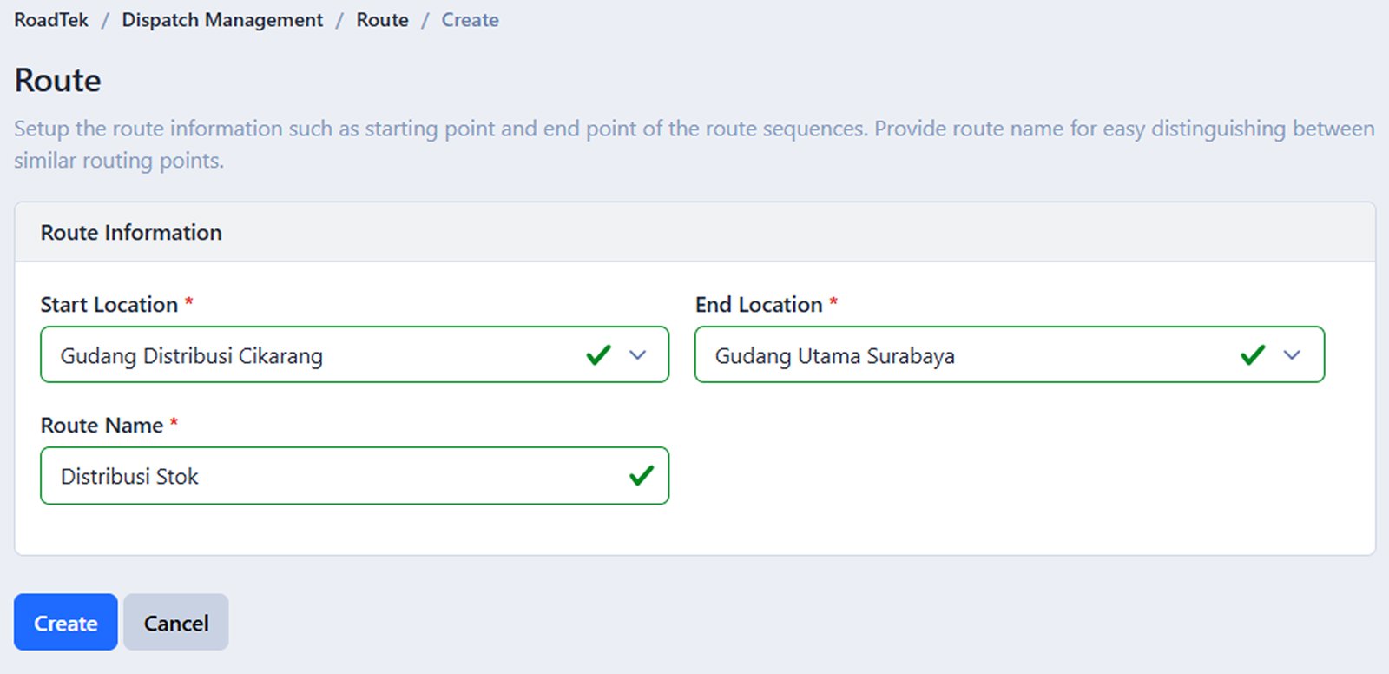
Task: Click the red asterisk next to End Location label
Action: pos(833,303)
